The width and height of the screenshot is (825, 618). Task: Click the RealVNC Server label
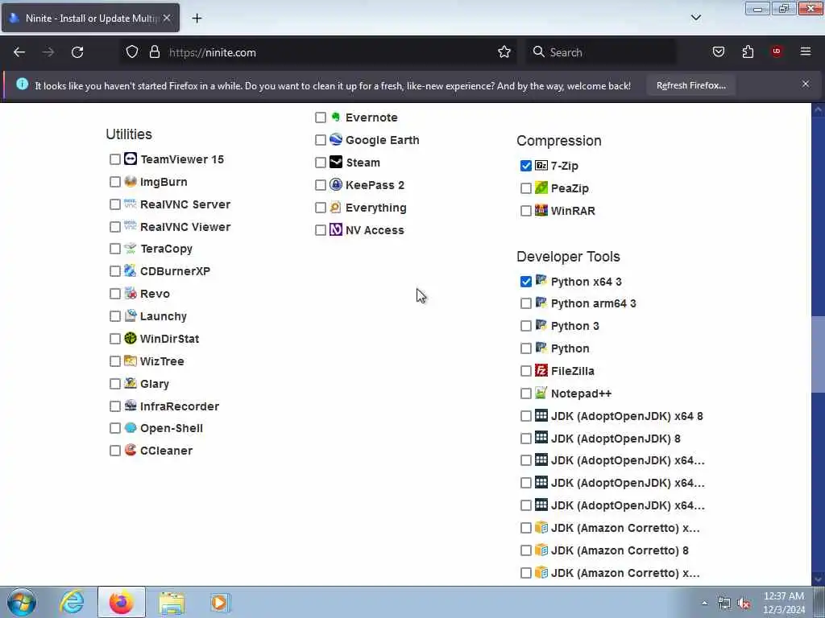coord(185,204)
